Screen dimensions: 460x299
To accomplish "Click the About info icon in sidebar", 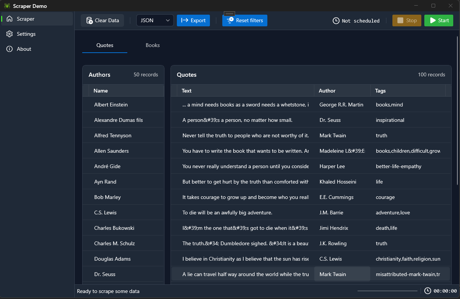I will (x=9, y=49).
